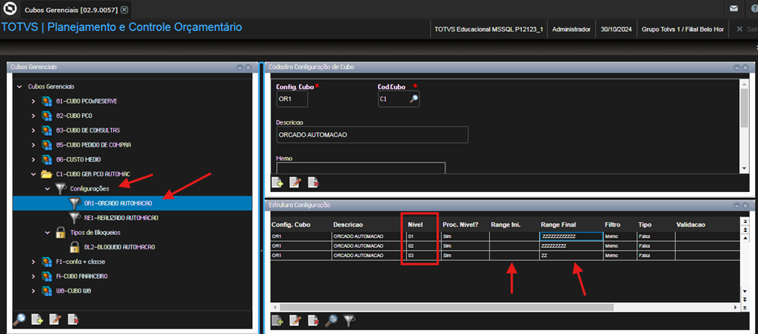The image size is (758, 334).
Task: Expand the F1-conta + classe node chevron
Action: click(x=33, y=261)
